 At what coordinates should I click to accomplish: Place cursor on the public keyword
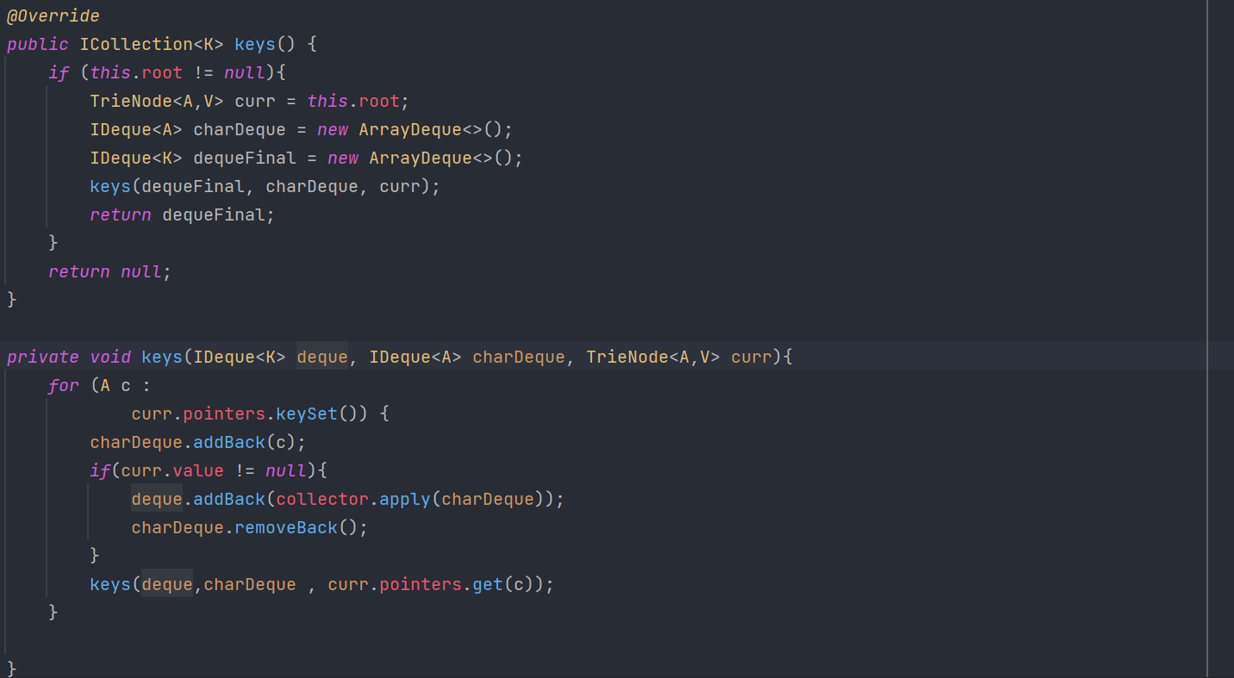pos(37,45)
